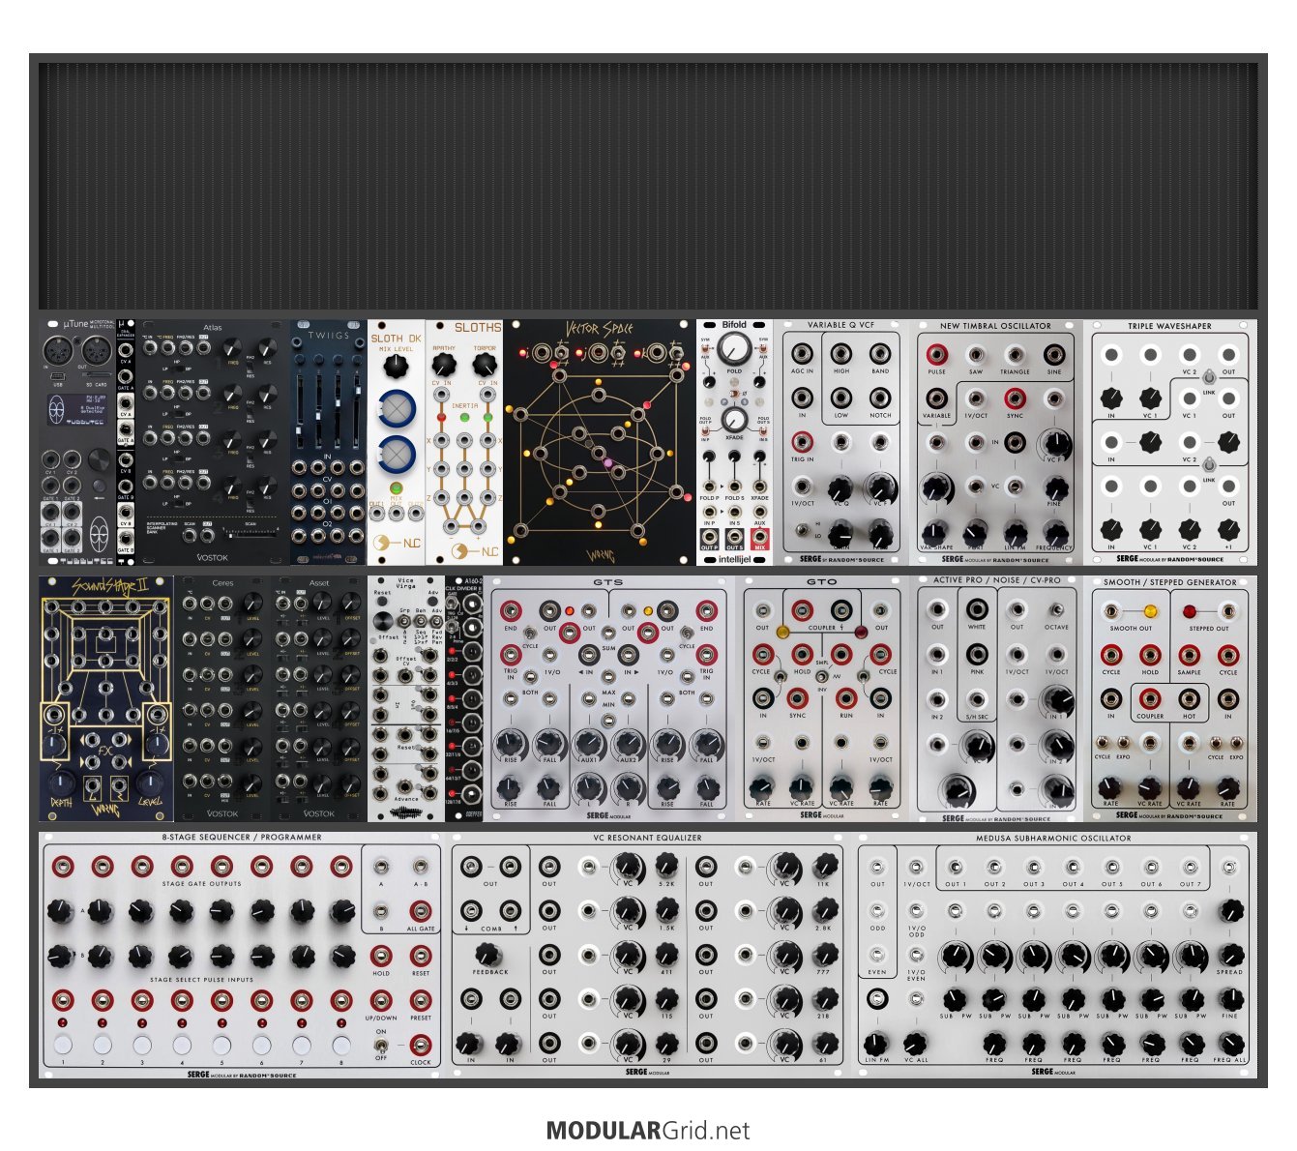The width and height of the screenshot is (1297, 1151).
Task: Flip the OCTAVE switch on Active Pro module
Action: coord(1056,610)
